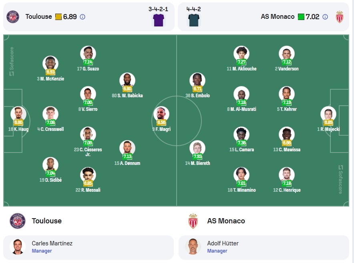The width and height of the screenshot is (354, 263).
Task: Click the dark green Monaco jersey icon
Action: pos(194,20)
